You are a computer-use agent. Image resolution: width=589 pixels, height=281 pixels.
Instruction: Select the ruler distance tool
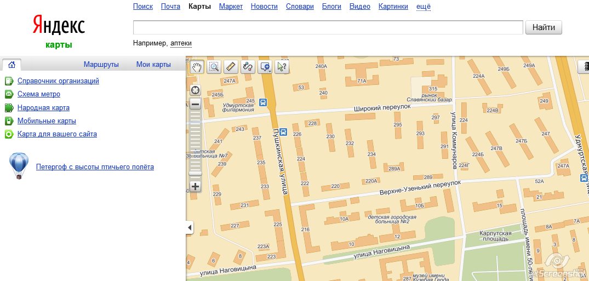click(230, 67)
